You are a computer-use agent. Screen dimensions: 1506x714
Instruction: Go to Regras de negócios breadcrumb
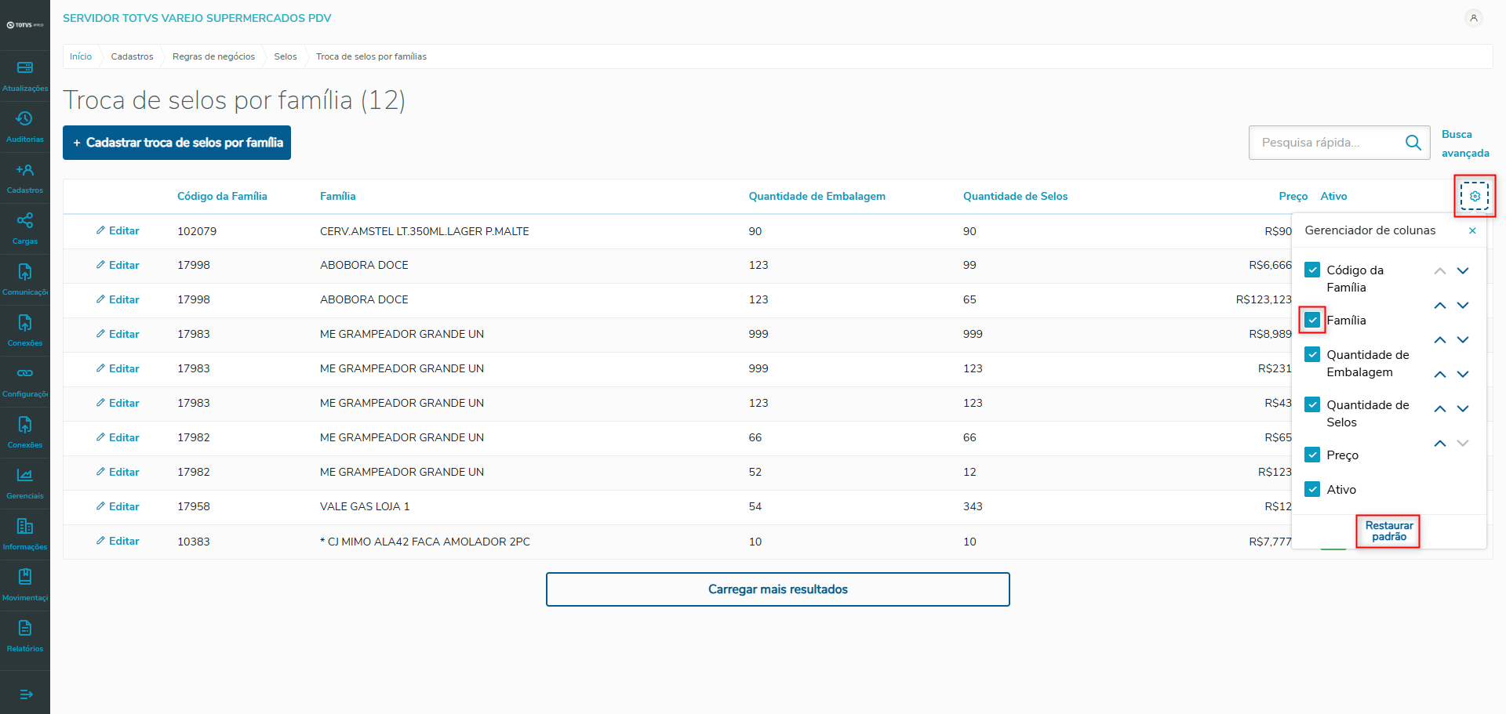213,56
